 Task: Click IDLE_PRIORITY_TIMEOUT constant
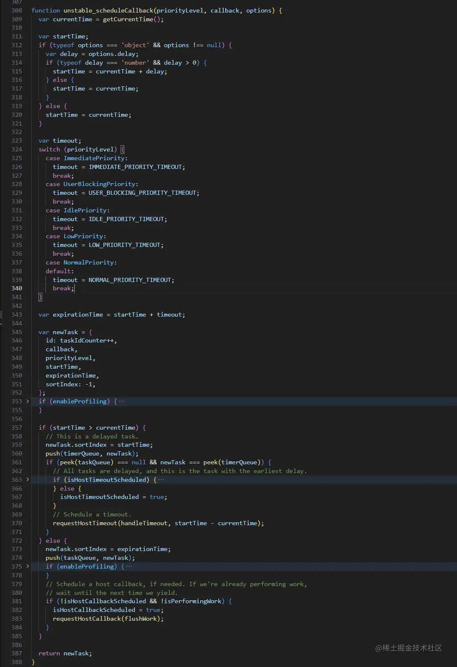126,219
